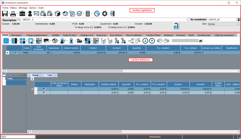Switch to the Feuille de calcul tab
Viewport: 241px width, 139px height.
pyautogui.click(x=69, y=35)
